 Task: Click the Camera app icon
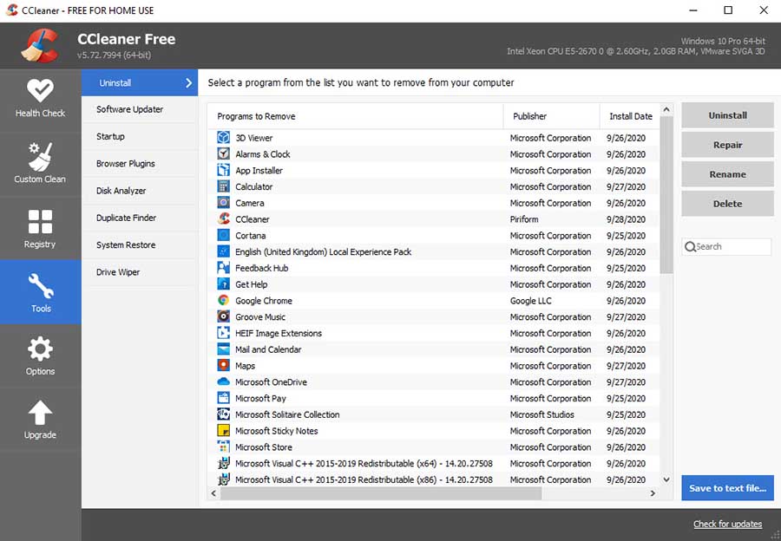tap(224, 203)
